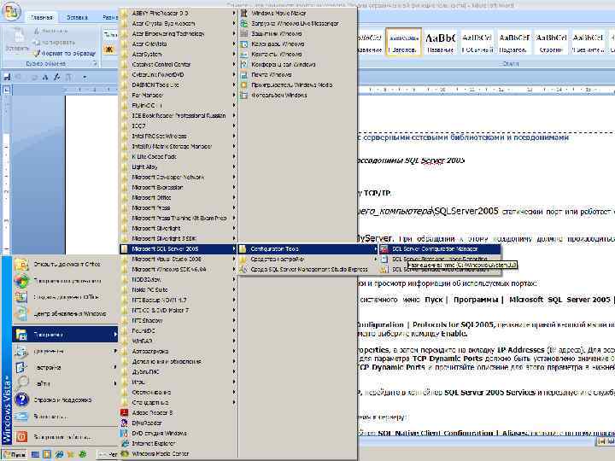Expand the Microsoft Visual Studio 2008 folder

coord(179,260)
